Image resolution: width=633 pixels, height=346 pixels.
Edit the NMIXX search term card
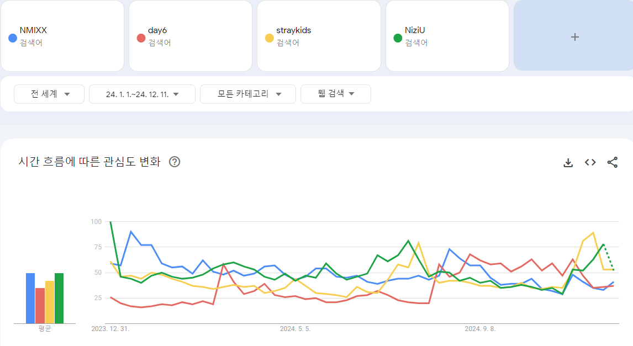tap(62, 35)
